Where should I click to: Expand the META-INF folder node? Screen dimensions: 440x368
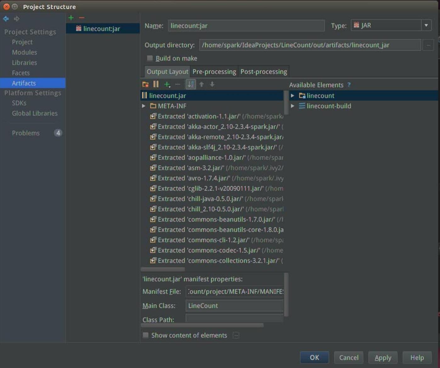pyautogui.click(x=144, y=106)
